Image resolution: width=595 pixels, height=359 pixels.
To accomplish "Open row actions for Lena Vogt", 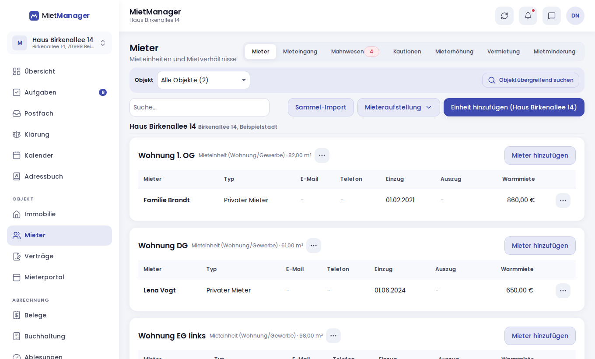I will (563, 291).
